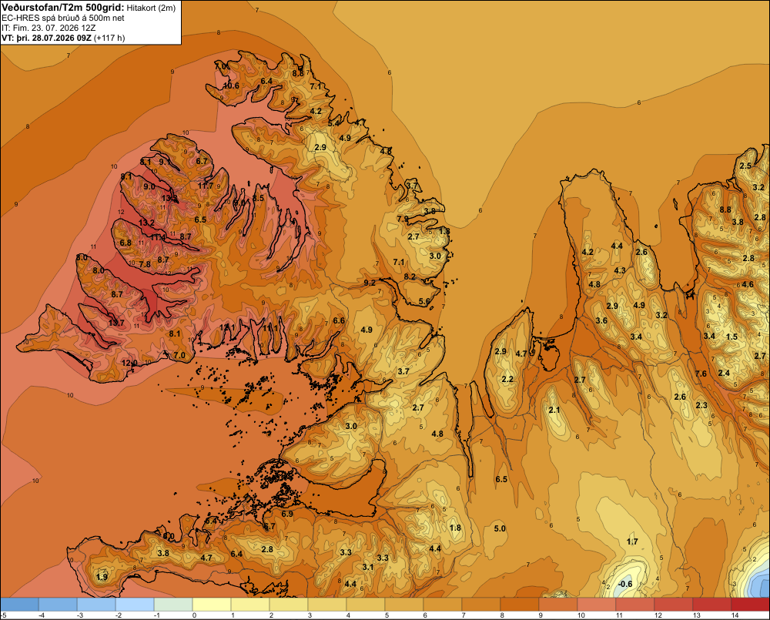Click the 9.2 temperature label near the fjord head
Image resolution: width=770 pixels, height=620 pixels.
(370, 283)
